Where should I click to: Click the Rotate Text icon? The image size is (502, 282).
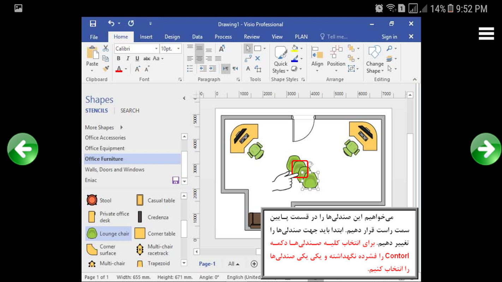coord(222,49)
